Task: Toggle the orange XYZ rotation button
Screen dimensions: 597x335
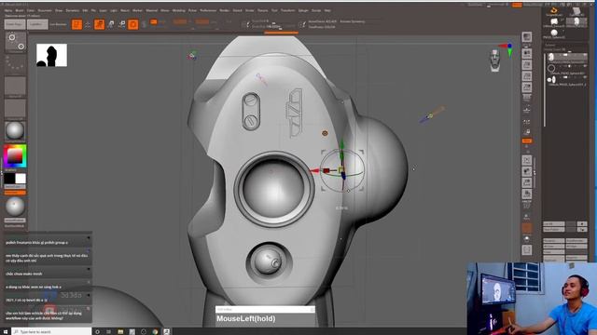Action: (x=526, y=141)
